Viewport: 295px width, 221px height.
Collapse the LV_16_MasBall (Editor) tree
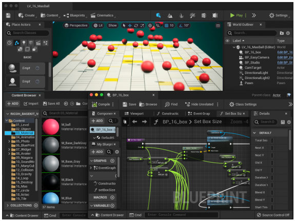[234, 47]
